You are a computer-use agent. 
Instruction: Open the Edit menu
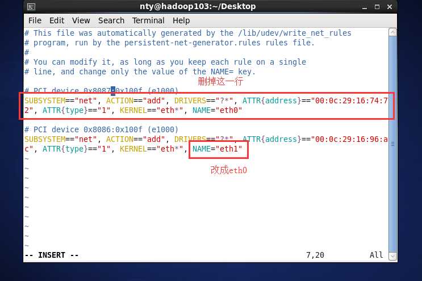click(57, 20)
